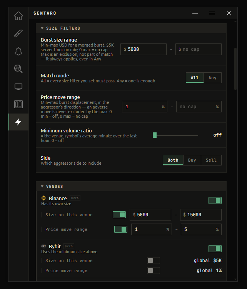Click the Binance perp tag
The image size is (247, 289).
(75, 198)
